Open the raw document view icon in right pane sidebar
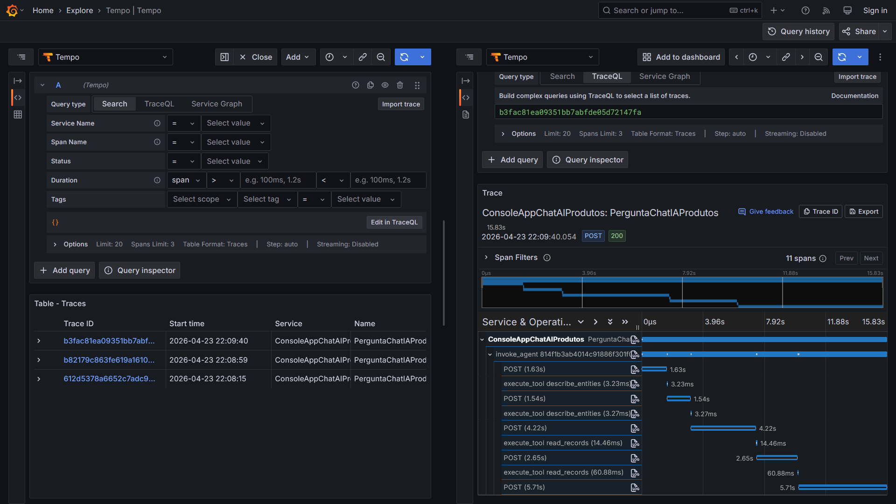Screen dimensions: 896x504 pos(465,114)
